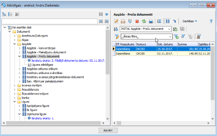Click the blue question mark help icon
Image resolution: width=217 pixels, height=136 pixels.
(211, 21)
